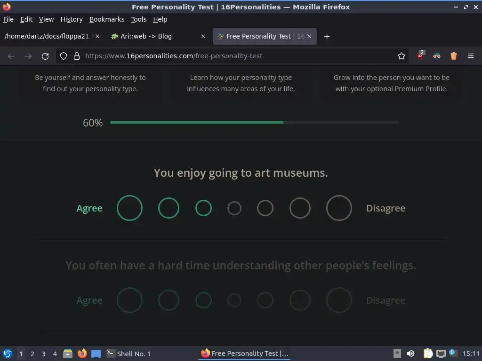Screen dimensions: 482x361
Task: Select strongest Agree for understanding feelings question
Action: 130,300
